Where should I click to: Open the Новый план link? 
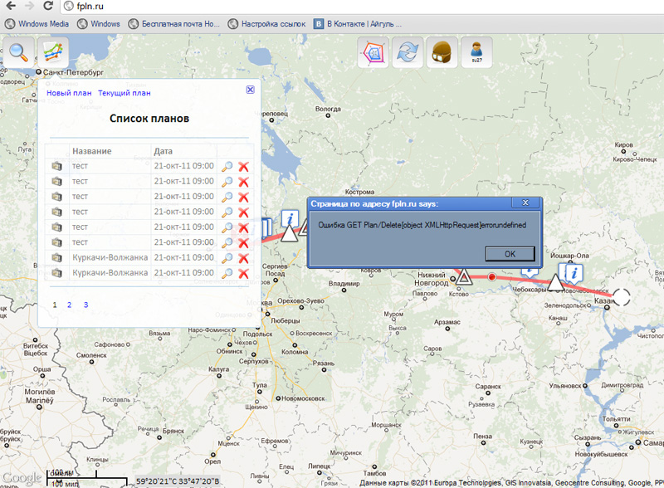point(69,93)
